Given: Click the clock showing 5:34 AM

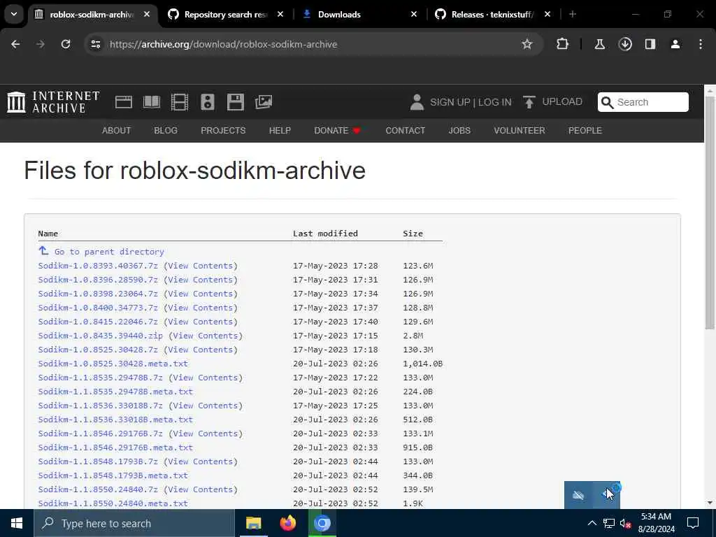Looking at the screenshot, I should pyautogui.click(x=656, y=517).
